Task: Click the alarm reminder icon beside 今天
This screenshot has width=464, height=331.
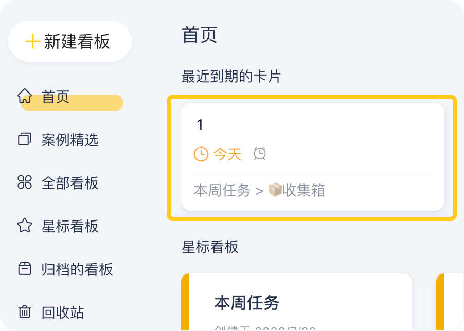Action: click(260, 153)
